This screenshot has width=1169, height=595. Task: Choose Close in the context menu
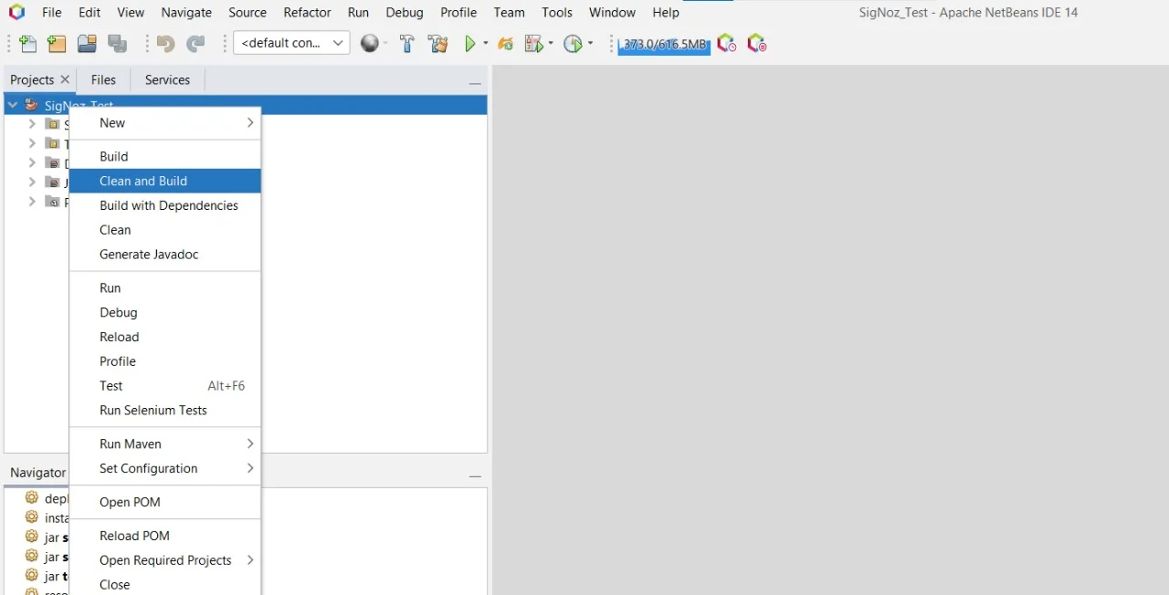point(165,584)
